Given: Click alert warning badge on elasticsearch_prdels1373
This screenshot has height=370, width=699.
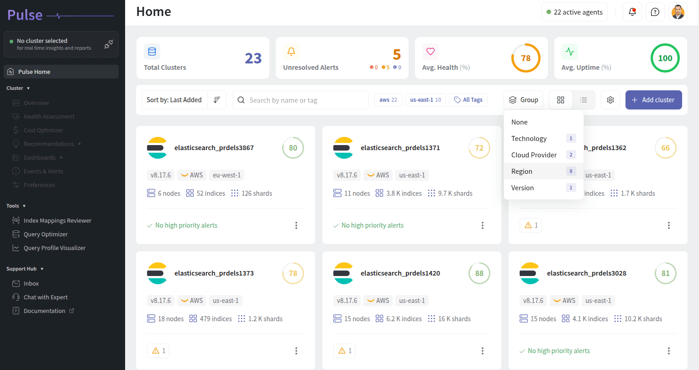Looking at the screenshot, I should 159,351.
